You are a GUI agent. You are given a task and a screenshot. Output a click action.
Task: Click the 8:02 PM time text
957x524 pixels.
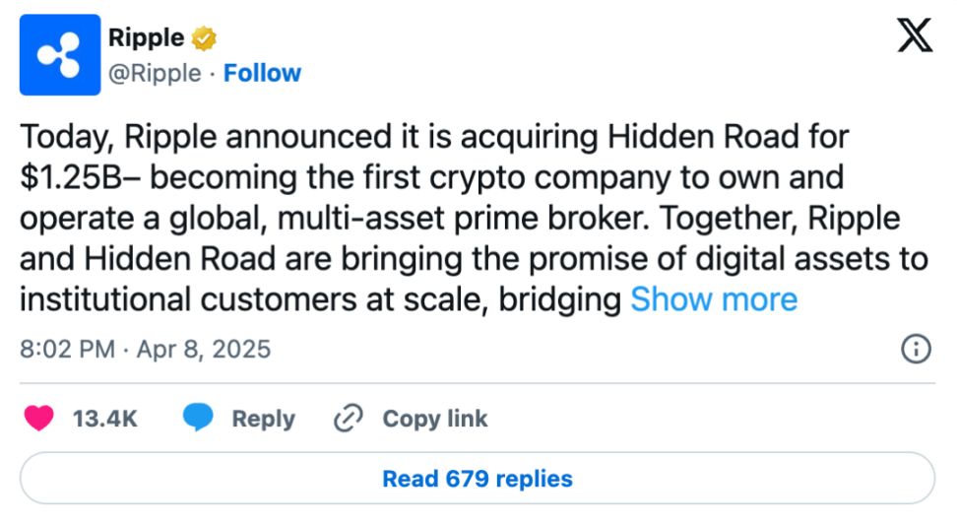pyautogui.click(x=67, y=350)
